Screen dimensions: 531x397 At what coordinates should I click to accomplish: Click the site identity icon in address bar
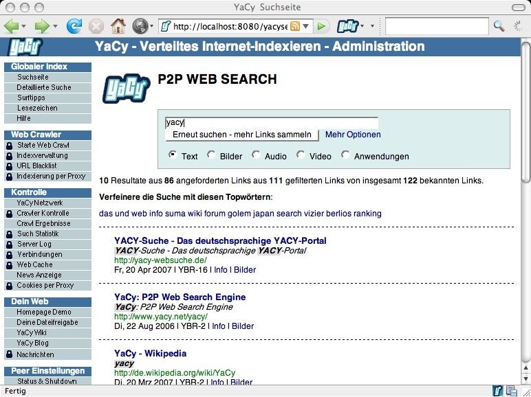[166, 26]
